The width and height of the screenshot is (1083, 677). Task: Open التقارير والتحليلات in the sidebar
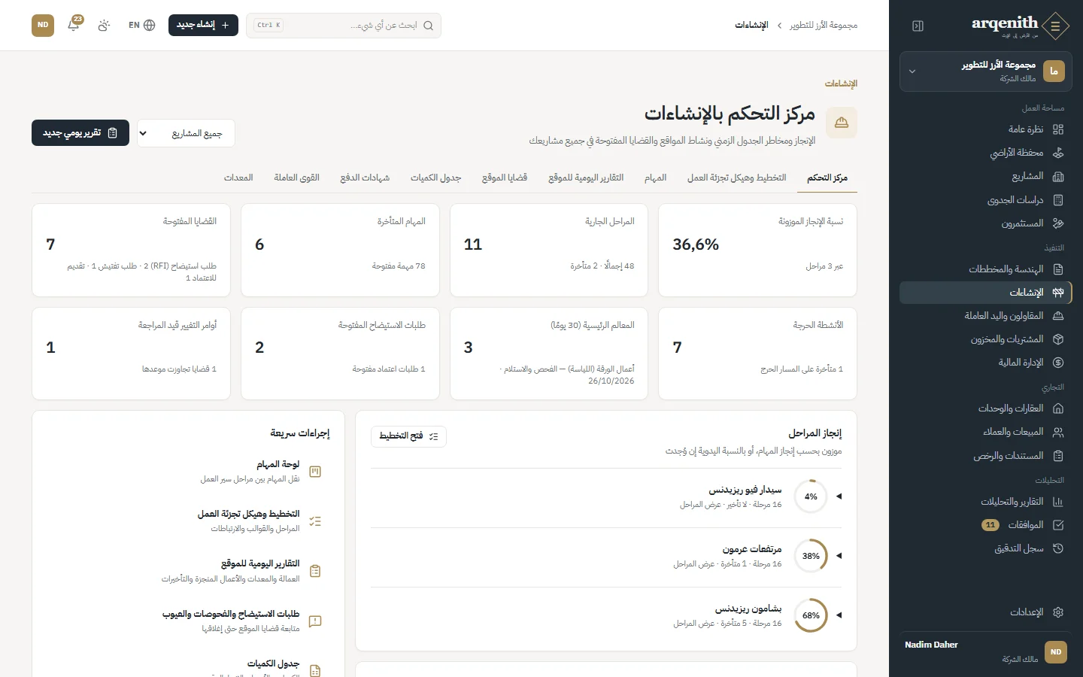tap(986, 502)
